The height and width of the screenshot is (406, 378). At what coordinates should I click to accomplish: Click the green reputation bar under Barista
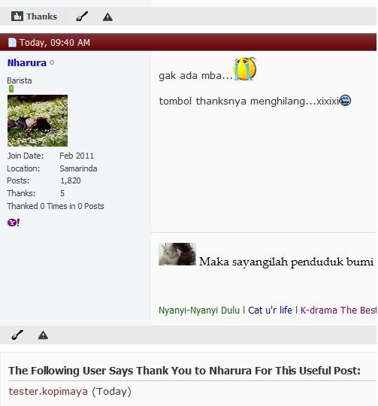(11, 89)
